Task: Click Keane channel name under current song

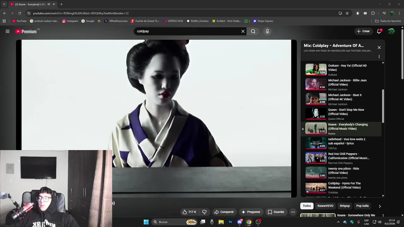Action: [331, 134]
